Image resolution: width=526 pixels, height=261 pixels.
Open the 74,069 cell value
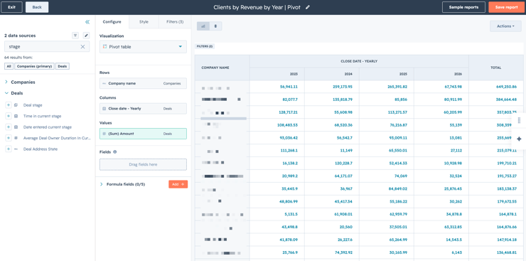(x=400, y=176)
